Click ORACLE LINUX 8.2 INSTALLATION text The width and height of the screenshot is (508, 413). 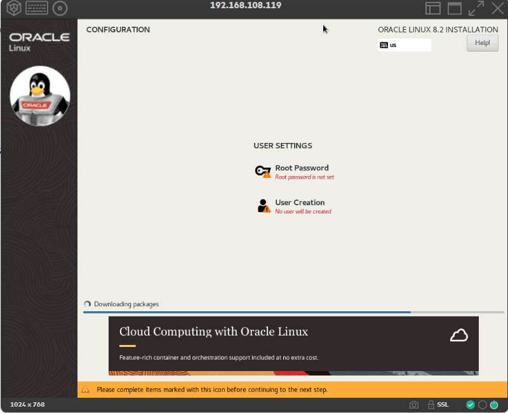438,29
